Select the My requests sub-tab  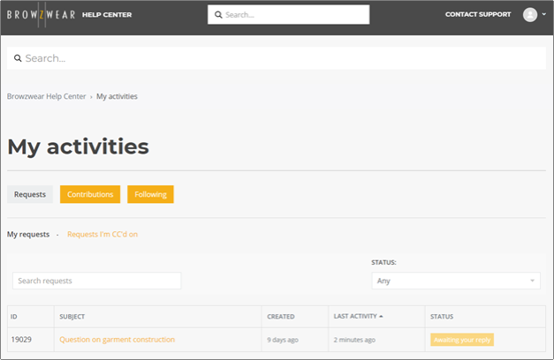tap(28, 235)
